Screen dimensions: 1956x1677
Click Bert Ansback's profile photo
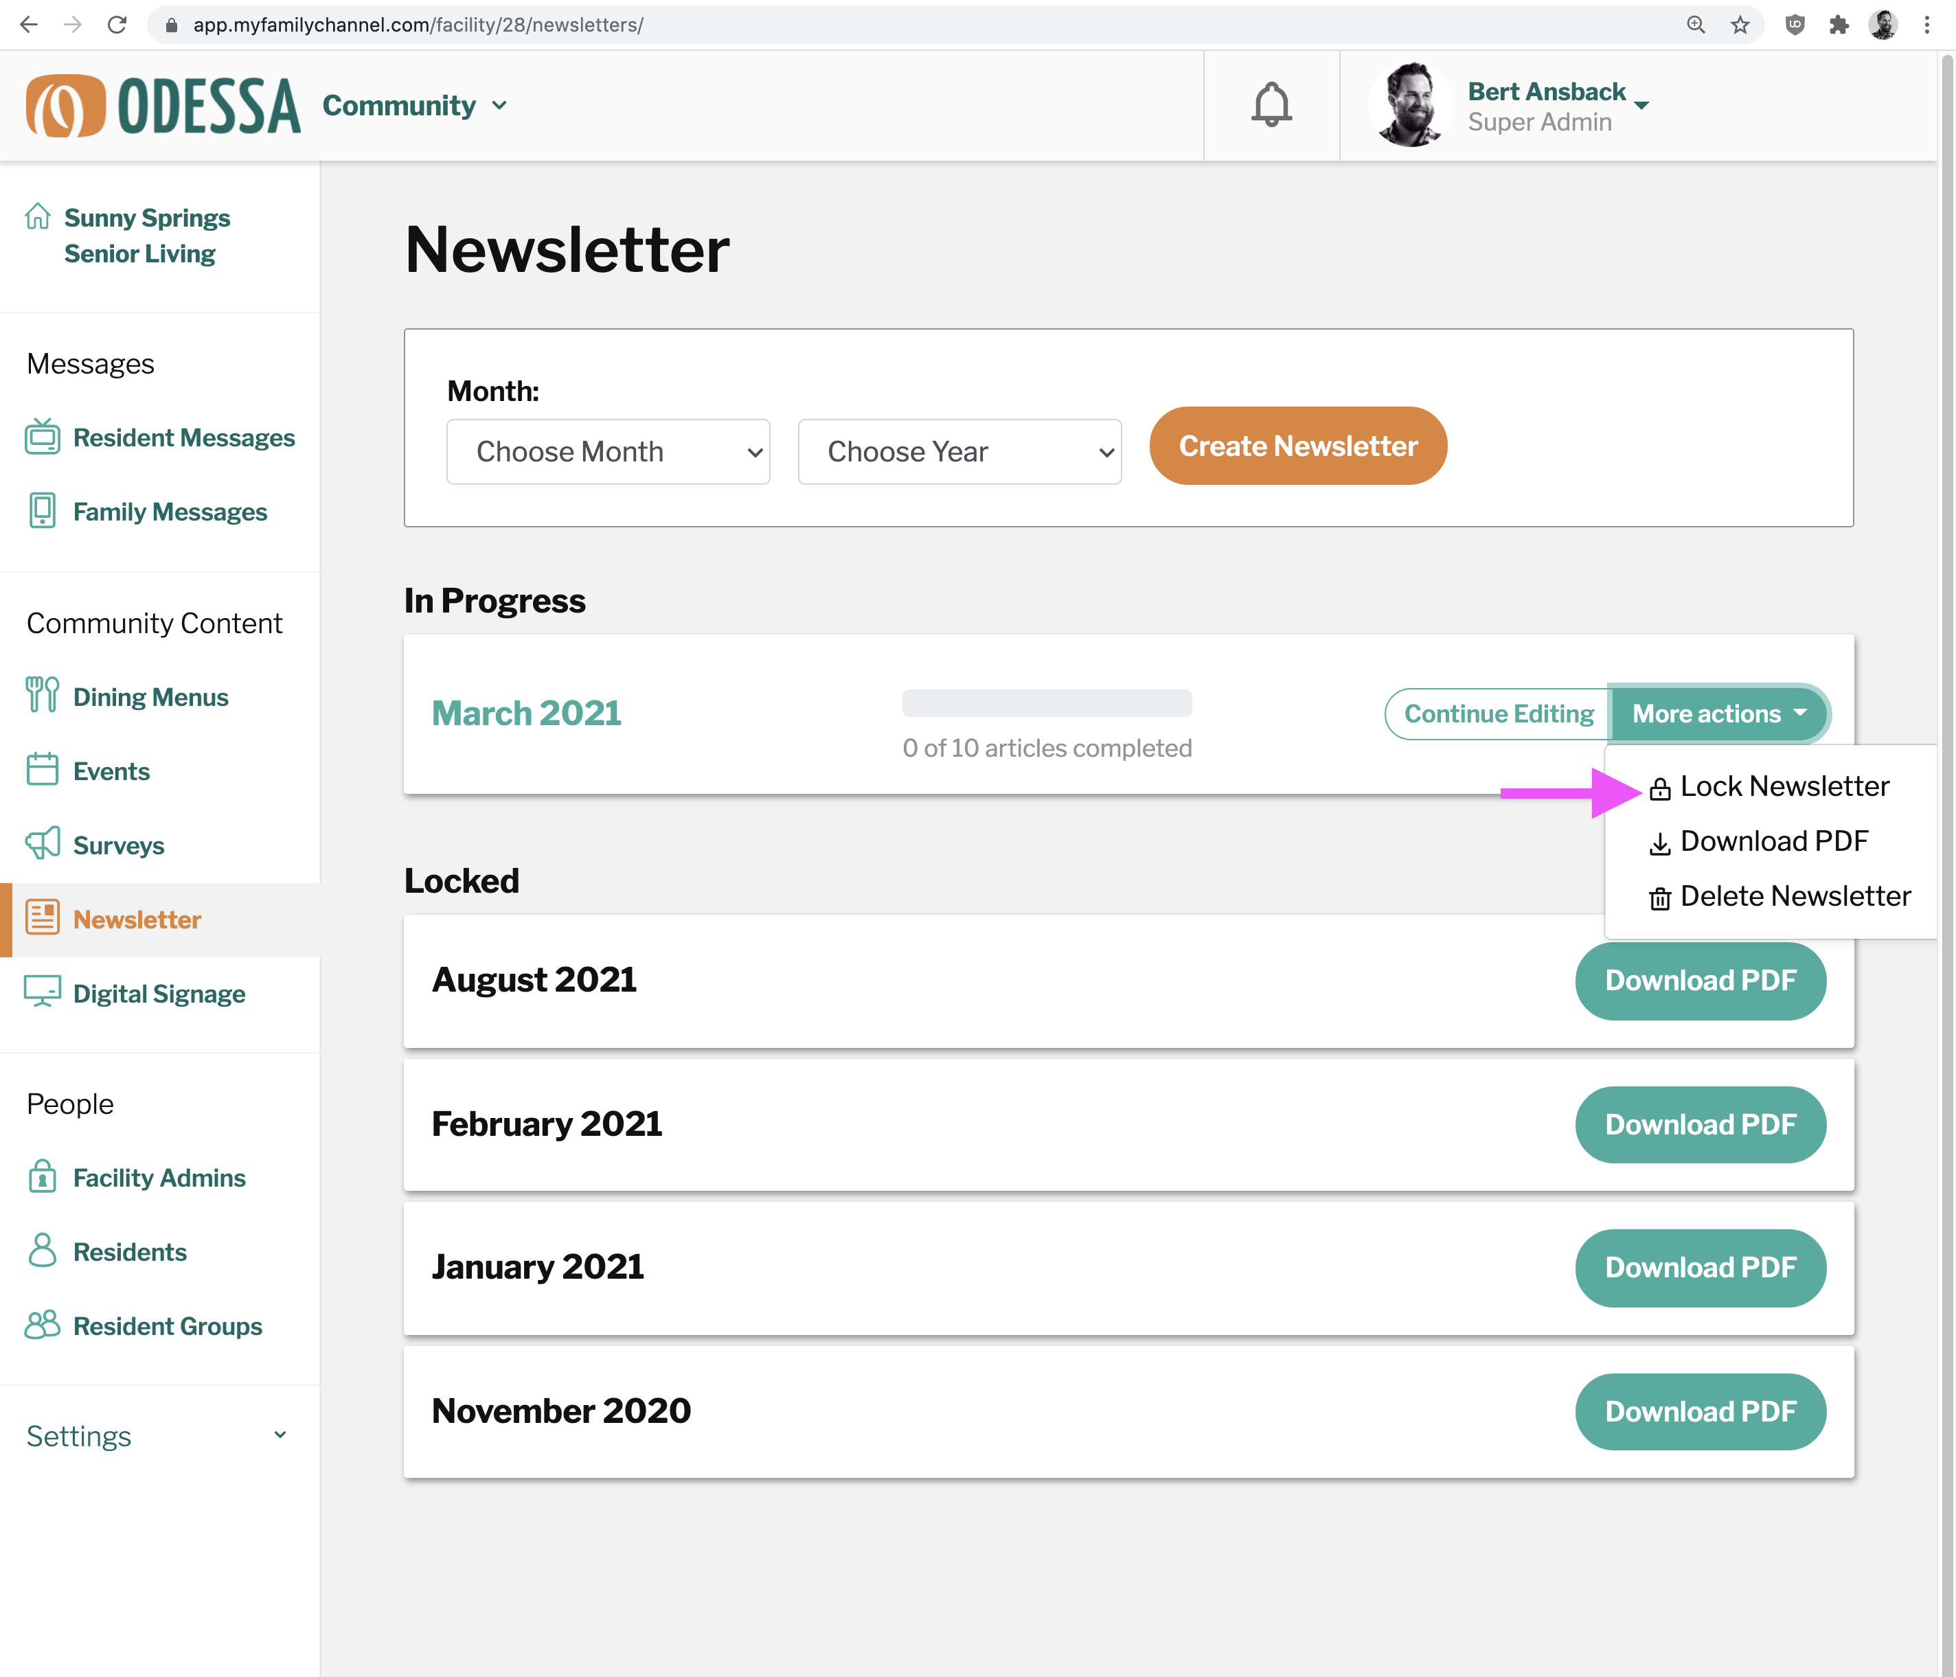[x=1411, y=105]
